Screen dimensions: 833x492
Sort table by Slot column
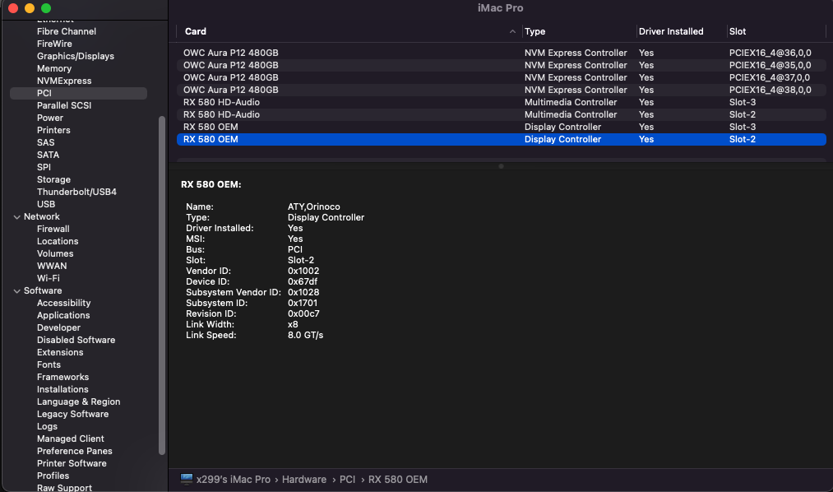738,31
